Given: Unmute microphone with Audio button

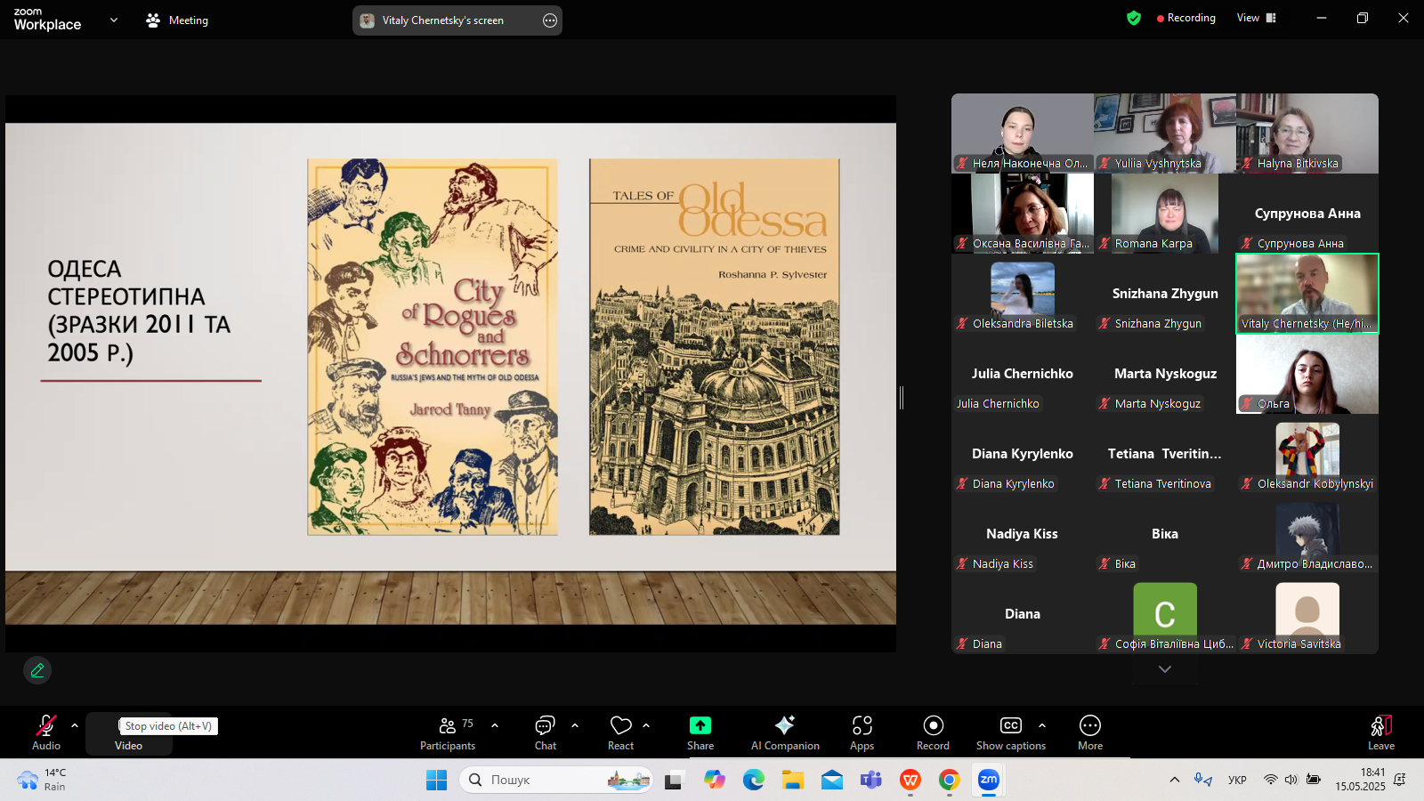Looking at the screenshot, I should [46, 732].
